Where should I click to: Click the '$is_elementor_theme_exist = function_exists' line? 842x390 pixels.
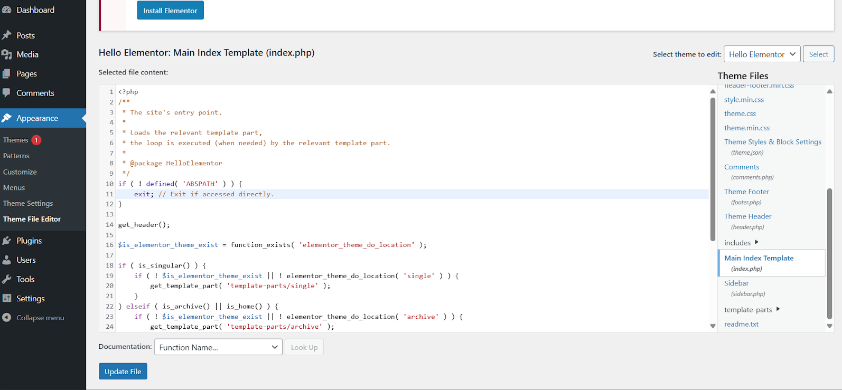click(273, 245)
